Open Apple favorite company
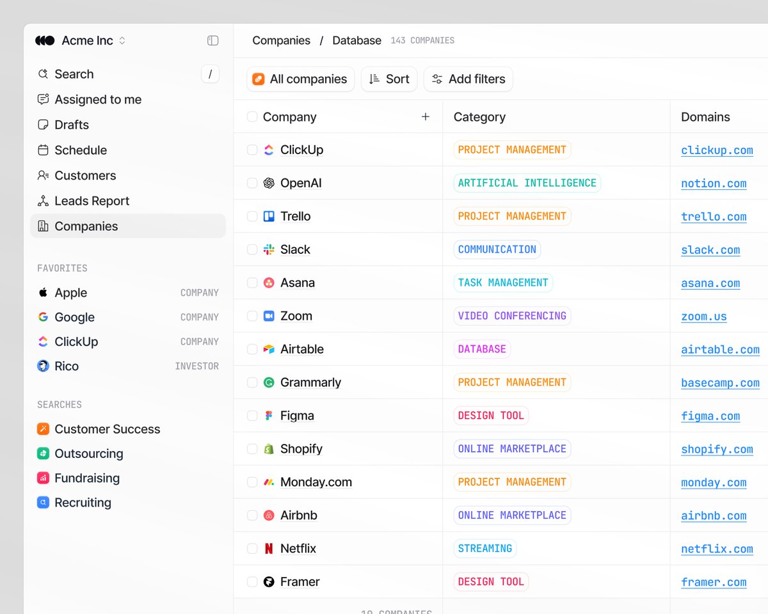This screenshot has width=768, height=614. tap(128, 293)
